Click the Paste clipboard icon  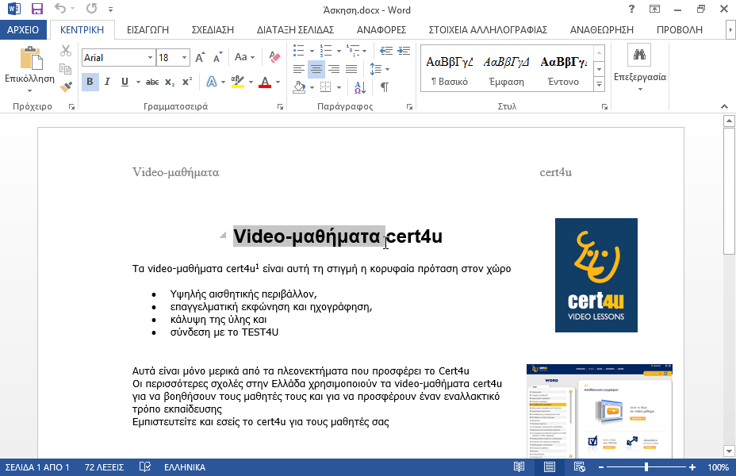tap(31, 58)
